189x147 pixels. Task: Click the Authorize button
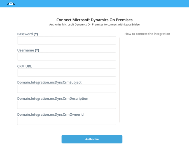(x=92, y=139)
